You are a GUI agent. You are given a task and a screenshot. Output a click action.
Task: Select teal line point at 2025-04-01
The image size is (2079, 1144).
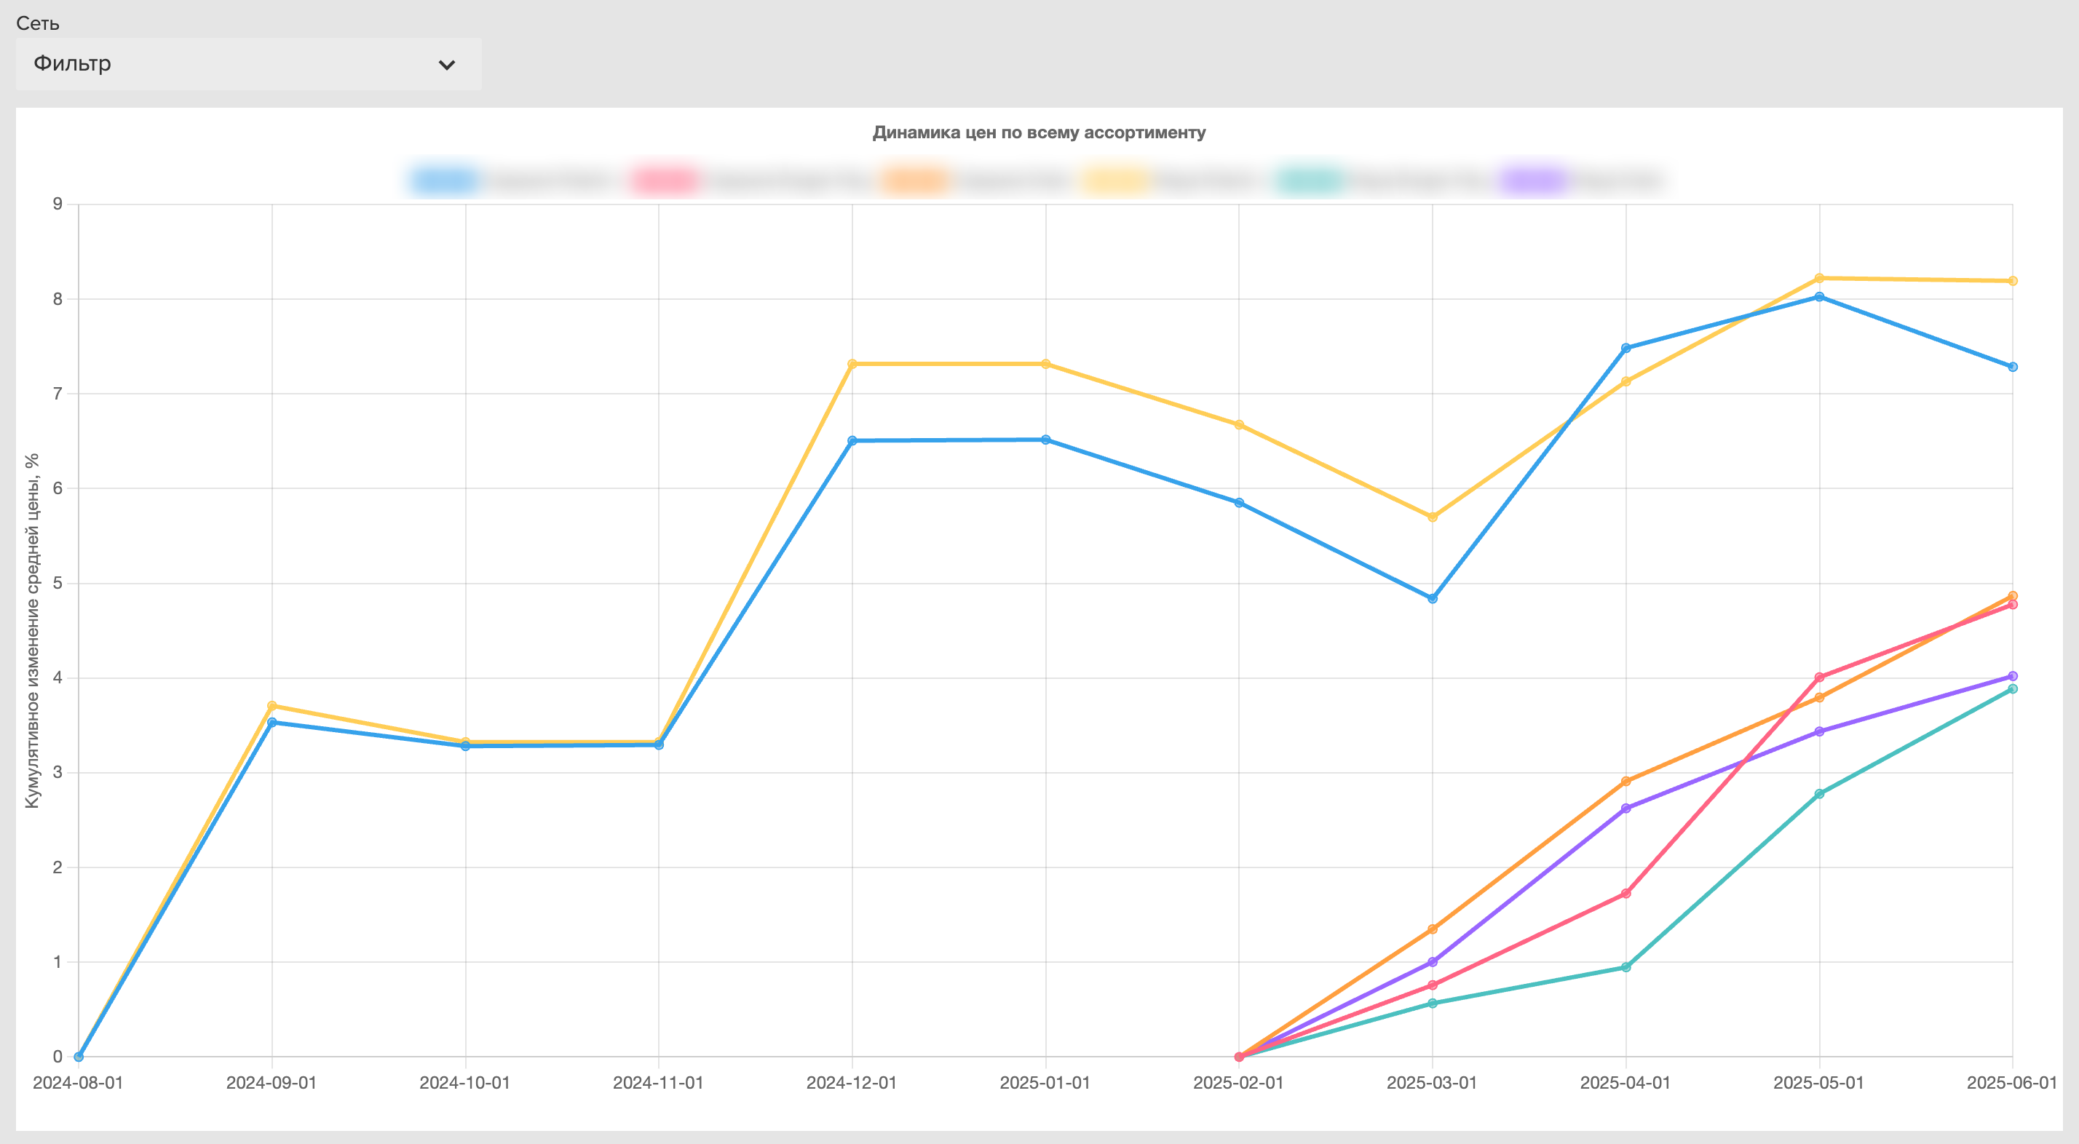coord(1626,967)
